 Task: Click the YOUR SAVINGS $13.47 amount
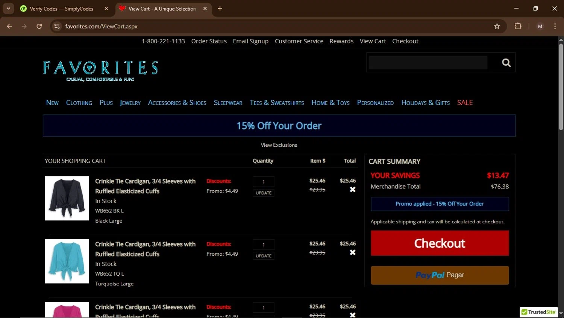click(x=498, y=175)
